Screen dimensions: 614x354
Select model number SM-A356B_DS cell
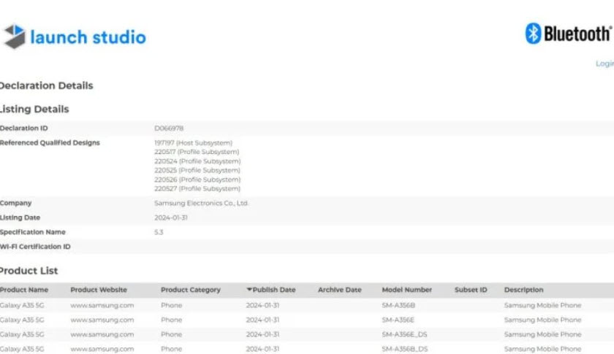405,349
